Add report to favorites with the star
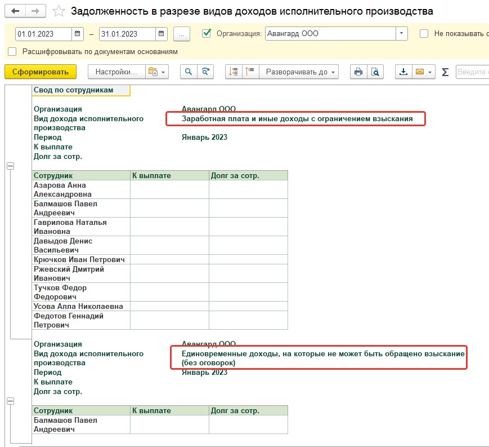 click(x=59, y=12)
